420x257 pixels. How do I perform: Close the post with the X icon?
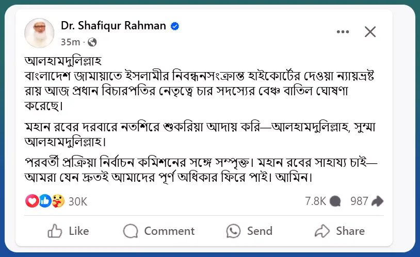point(370,32)
